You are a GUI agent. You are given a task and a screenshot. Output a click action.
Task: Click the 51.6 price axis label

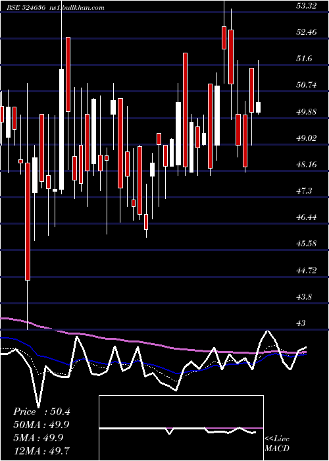(x=304, y=59)
